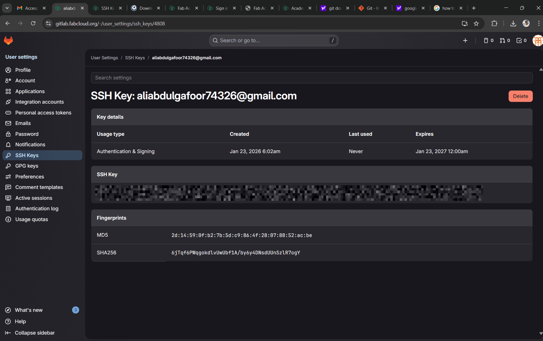Viewport: 543px width, 341px height.
Task: Open Chrome profile avatar
Action: 526,23
